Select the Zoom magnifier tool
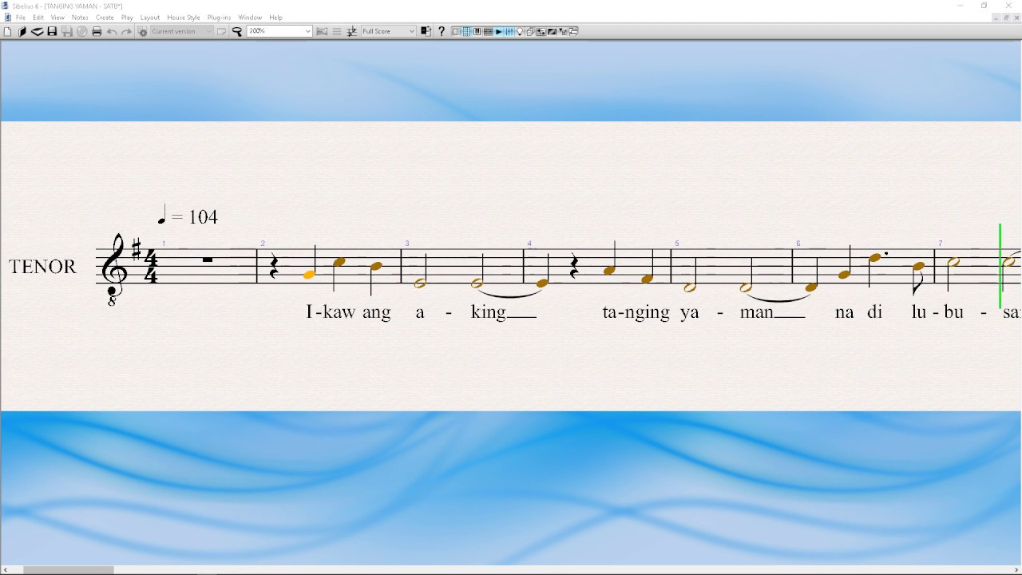 pos(237,31)
